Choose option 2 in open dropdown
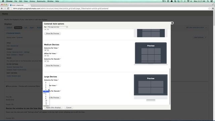Screen dimensions: 215x121 tap(46, 86)
